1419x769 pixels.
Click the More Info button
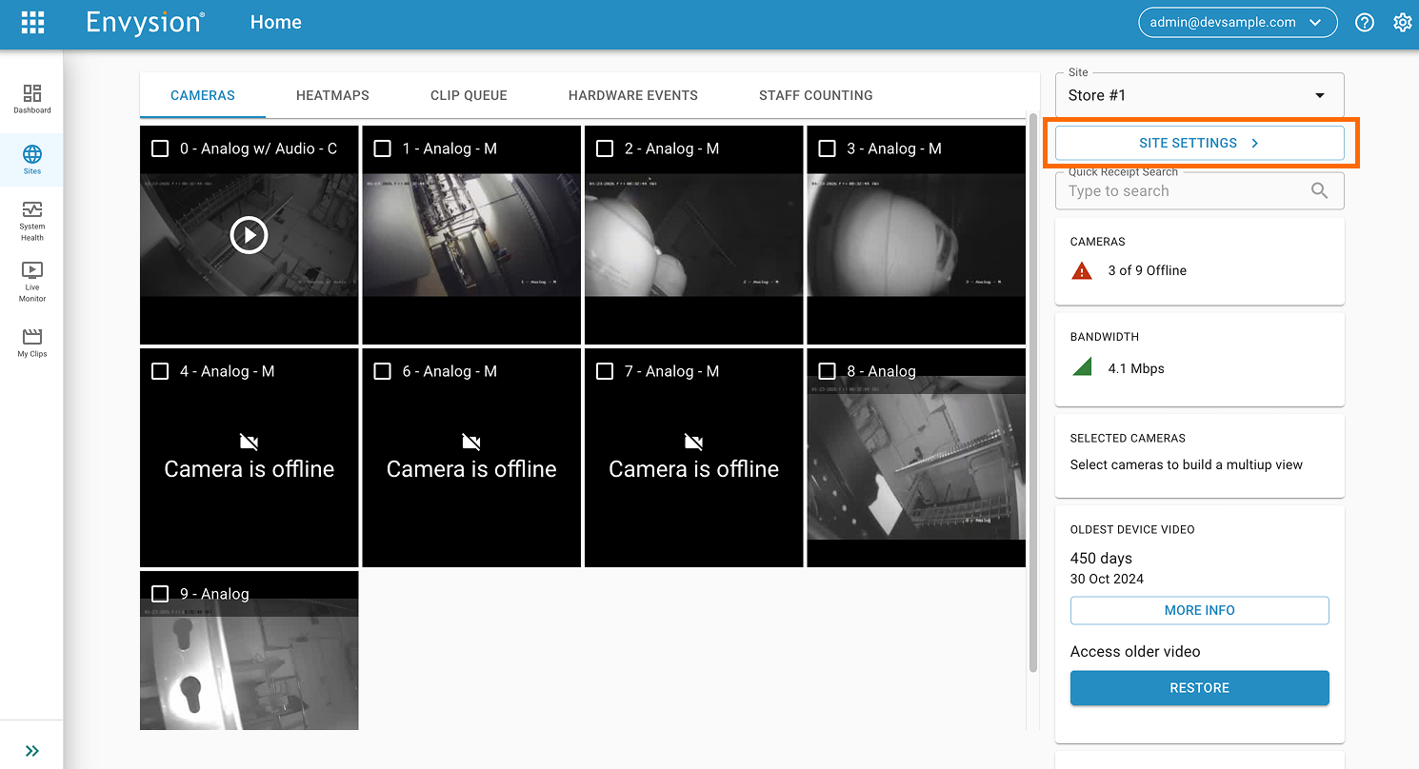[x=1199, y=610]
